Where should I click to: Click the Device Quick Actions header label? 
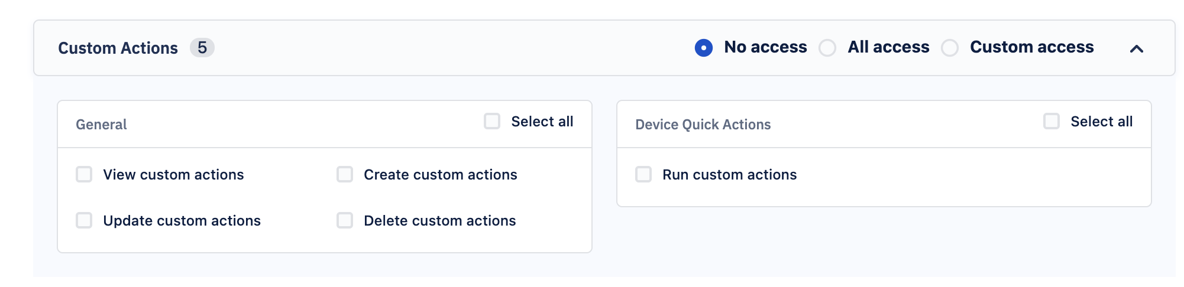point(703,125)
